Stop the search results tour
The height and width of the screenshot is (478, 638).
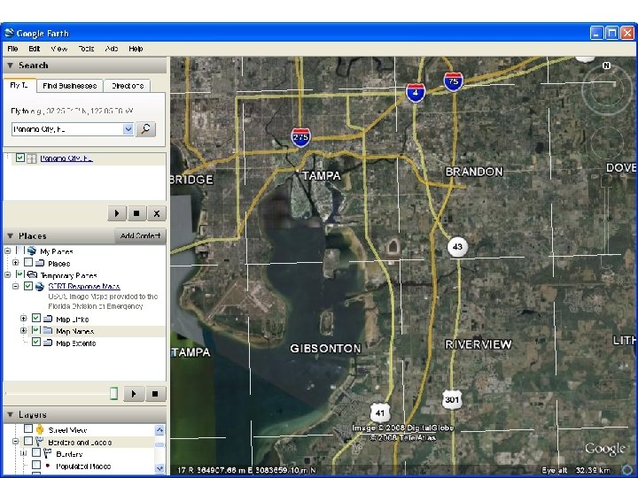[x=136, y=213]
